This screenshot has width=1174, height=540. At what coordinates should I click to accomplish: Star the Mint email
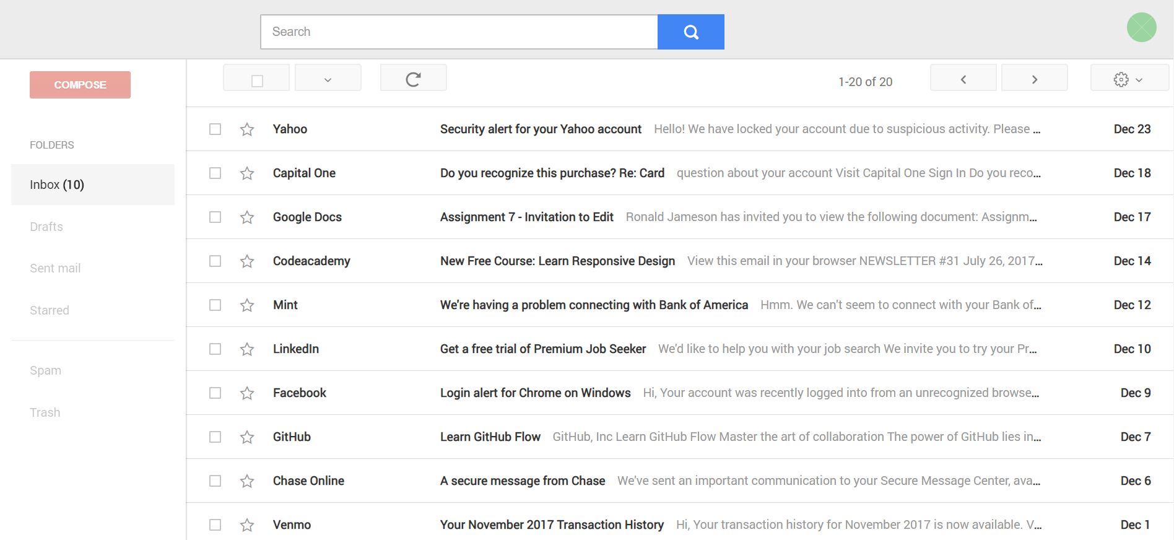(247, 305)
